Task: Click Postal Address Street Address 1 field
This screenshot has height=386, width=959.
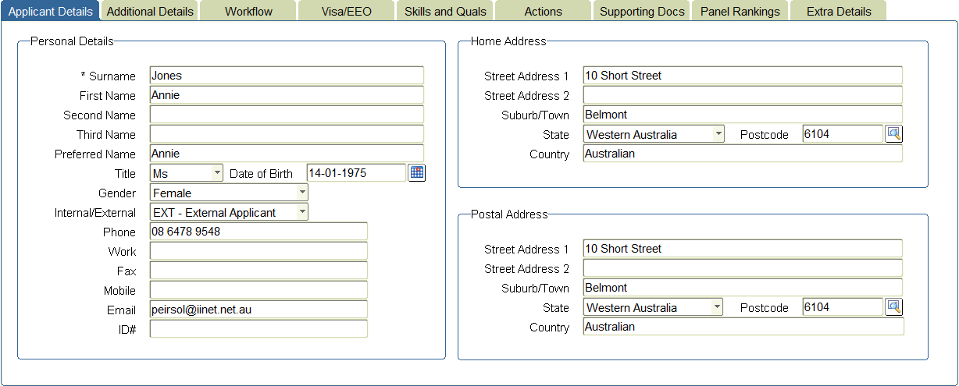Action: point(743,249)
